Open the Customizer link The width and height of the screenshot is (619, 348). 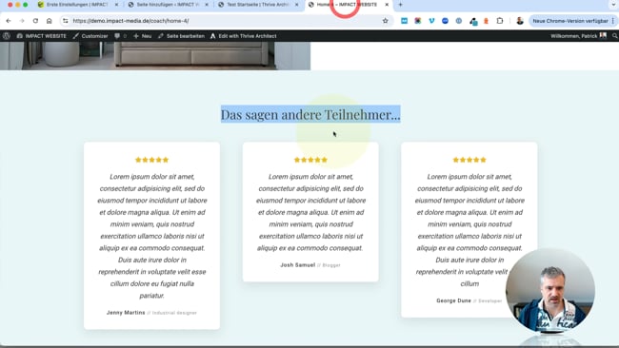(x=90, y=36)
